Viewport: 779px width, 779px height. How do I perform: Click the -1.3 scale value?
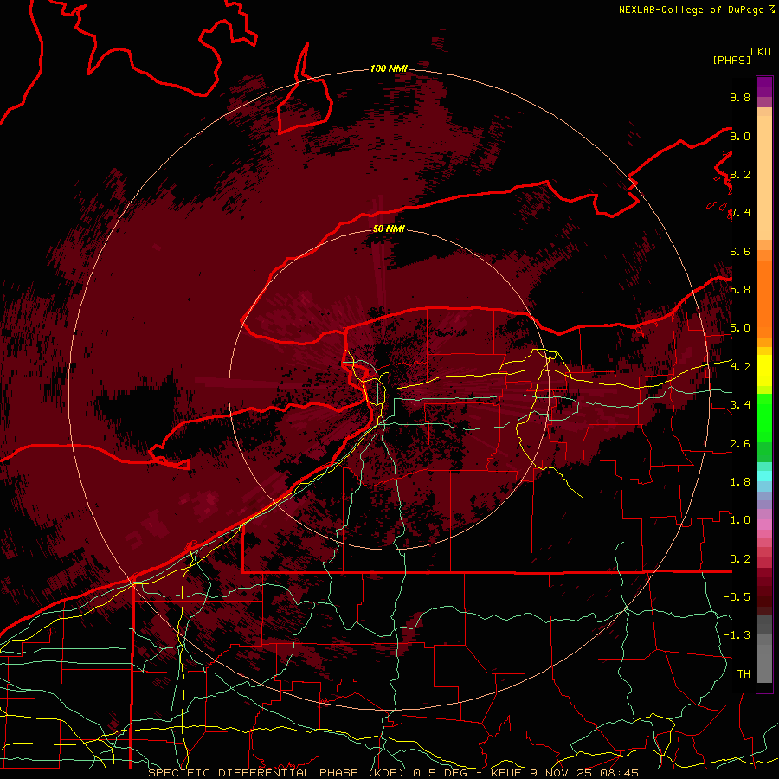click(737, 635)
